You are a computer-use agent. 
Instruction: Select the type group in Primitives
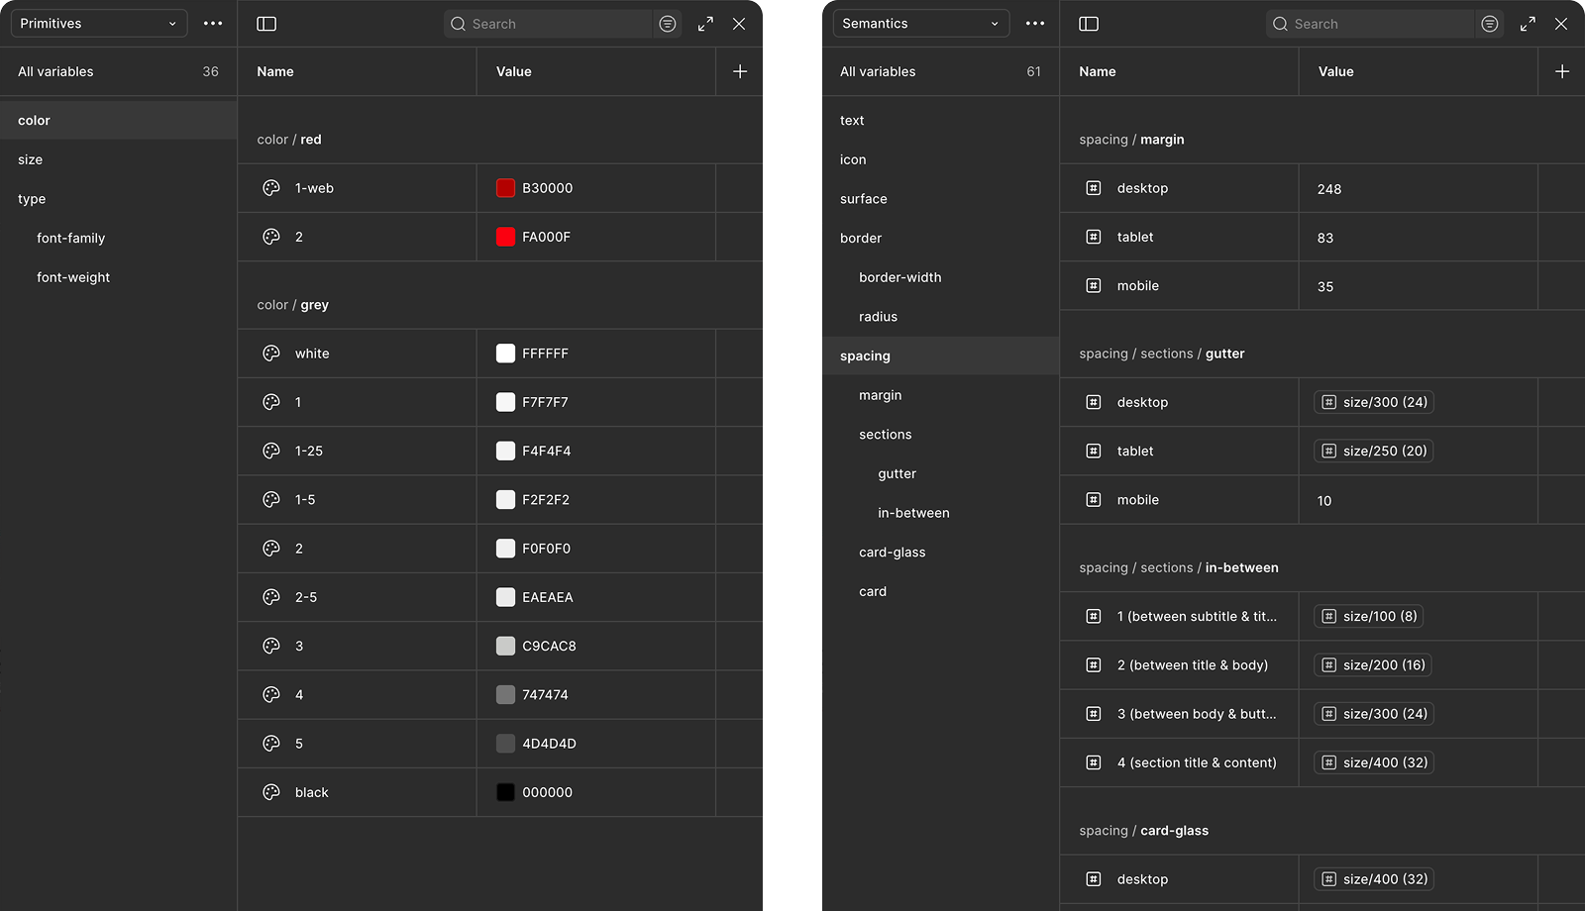119,199
